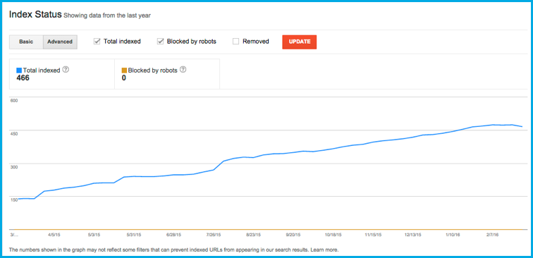Click the help icon beside Total indexed
The height and width of the screenshot is (258, 533).
click(x=66, y=70)
